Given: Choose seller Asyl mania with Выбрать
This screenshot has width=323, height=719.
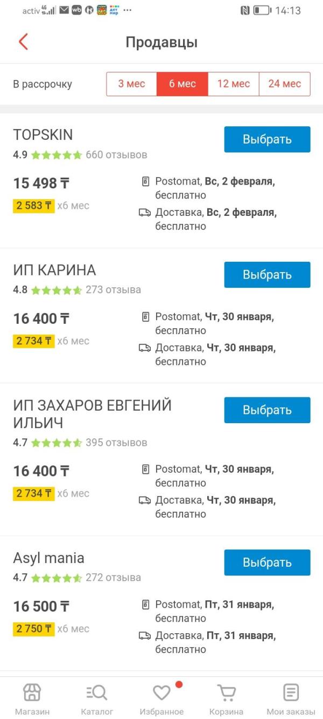Looking at the screenshot, I should (267, 562).
